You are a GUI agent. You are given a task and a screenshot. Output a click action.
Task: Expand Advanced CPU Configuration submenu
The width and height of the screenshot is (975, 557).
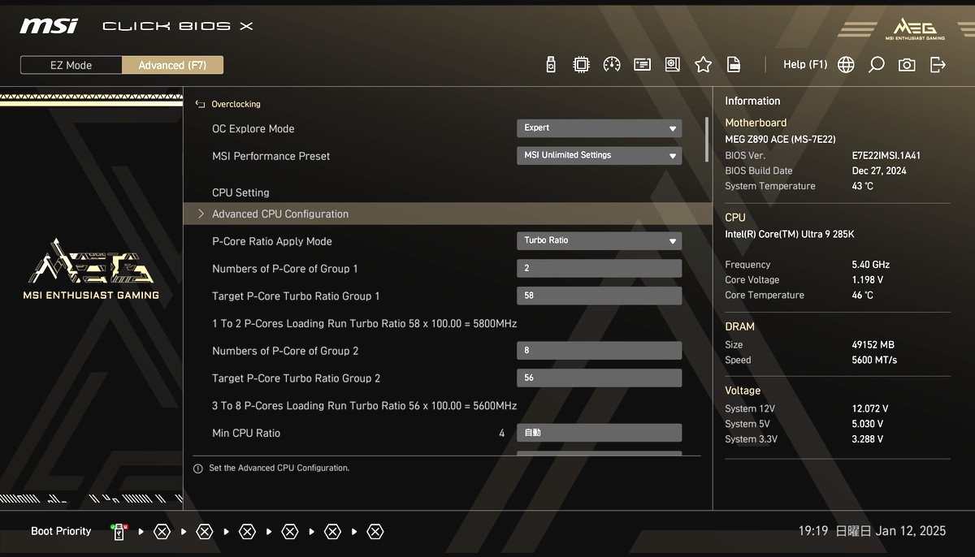[x=448, y=214]
